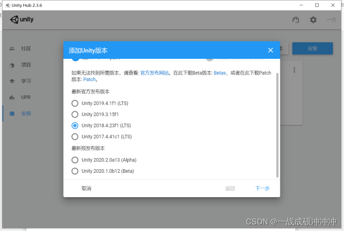This screenshot has height=231, width=344.
Task: Select Unity 2018.4.23f1 (LTS) radio button
Action: click(75, 125)
